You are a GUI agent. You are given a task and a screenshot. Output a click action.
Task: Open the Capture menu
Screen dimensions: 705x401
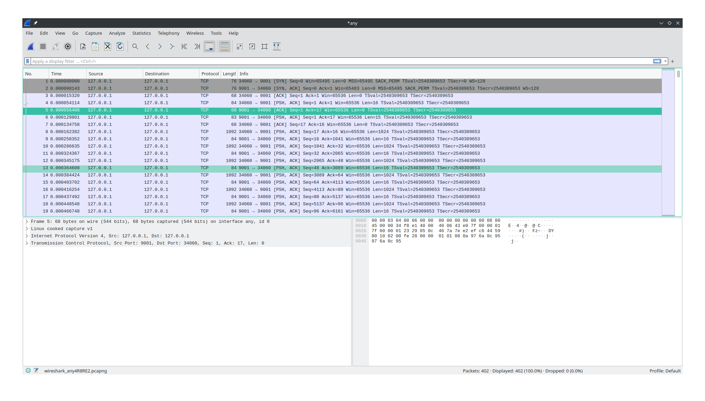94,33
